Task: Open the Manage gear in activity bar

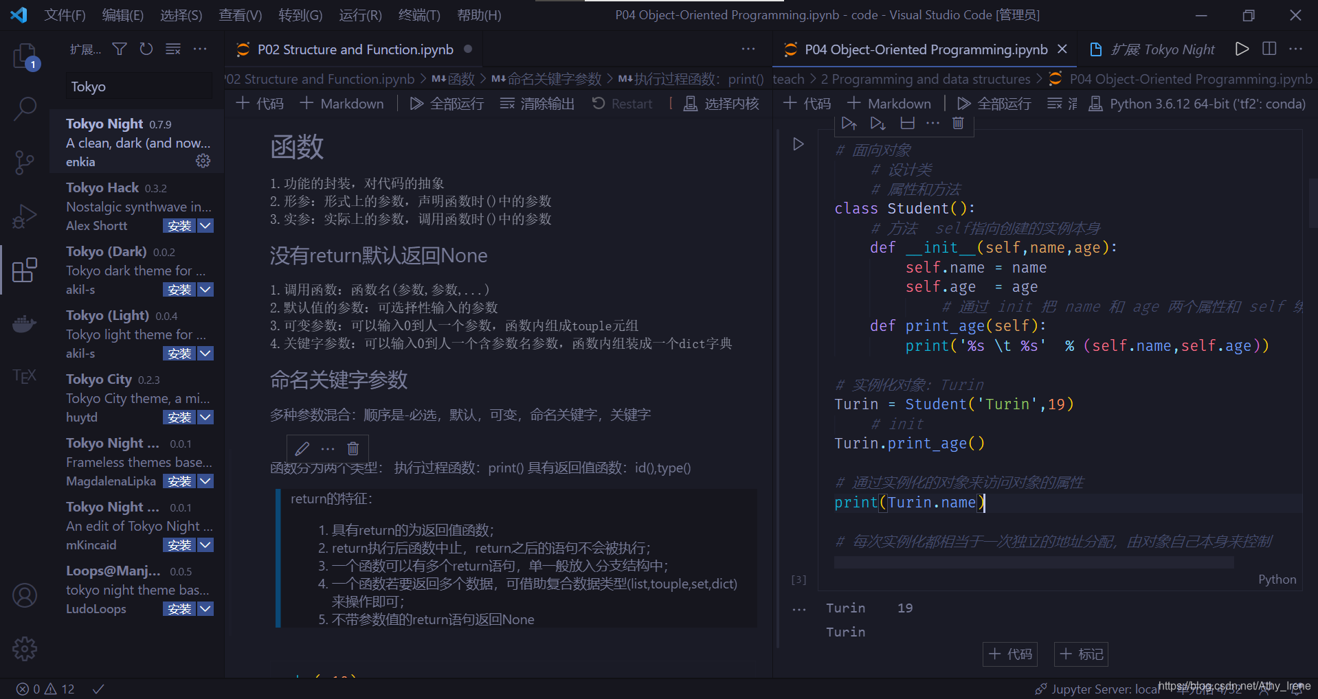Action: click(x=25, y=649)
